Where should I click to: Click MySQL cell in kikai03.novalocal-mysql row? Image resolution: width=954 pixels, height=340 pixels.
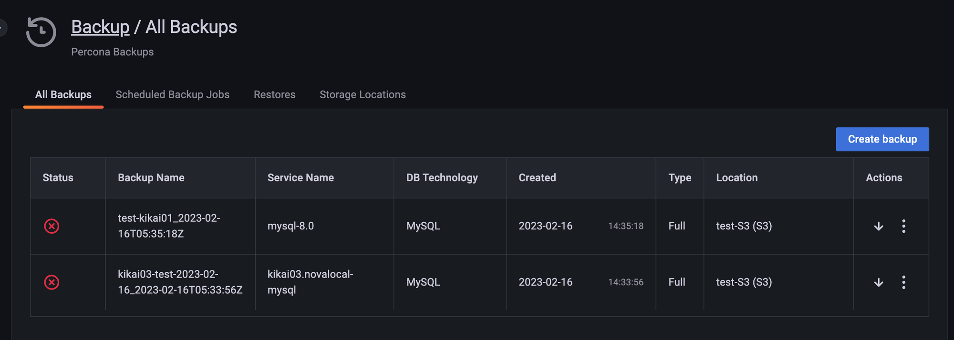pyautogui.click(x=423, y=282)
